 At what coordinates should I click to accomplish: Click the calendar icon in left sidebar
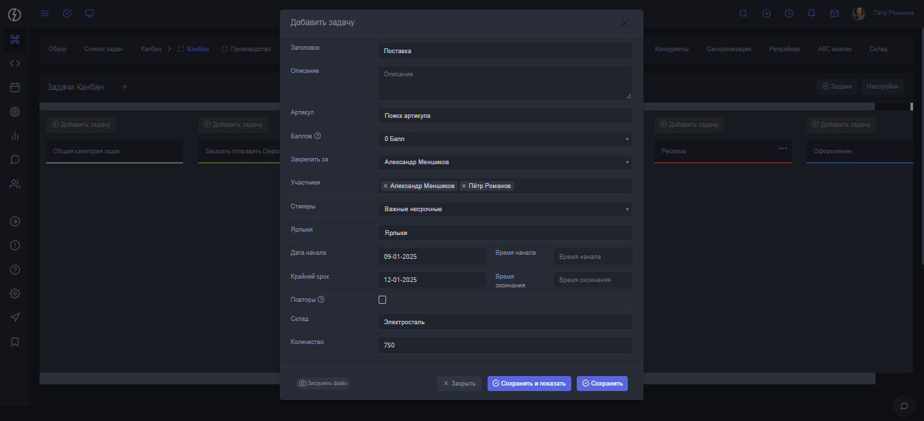15,87
